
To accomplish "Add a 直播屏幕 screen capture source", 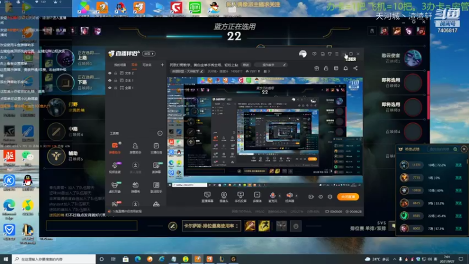I will point(207,197).
